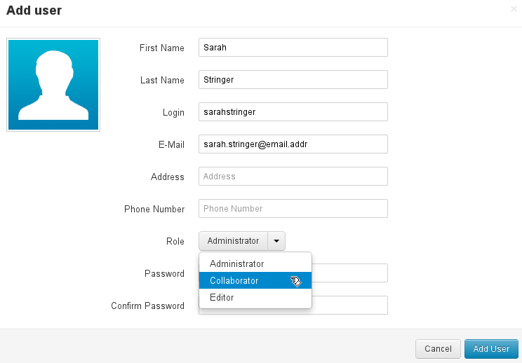The image size is (522, 363).
Task: Click the Administrator role button
Action: (x=233, y=241)
